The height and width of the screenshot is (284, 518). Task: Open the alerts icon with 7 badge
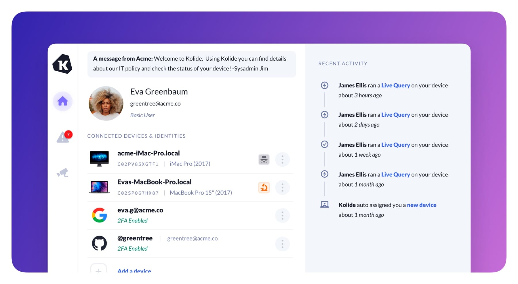click(x=63, y=137)
